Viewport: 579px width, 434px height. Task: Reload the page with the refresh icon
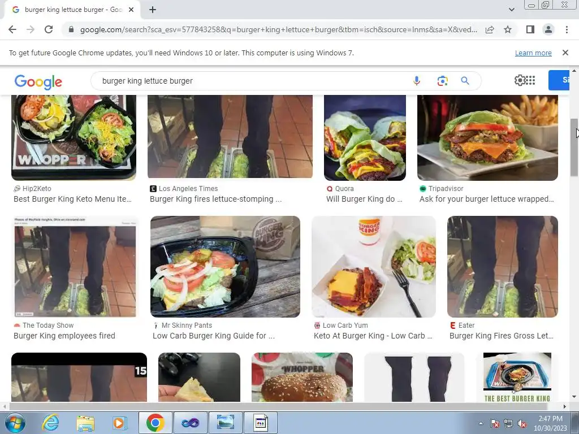coord(49,29)
